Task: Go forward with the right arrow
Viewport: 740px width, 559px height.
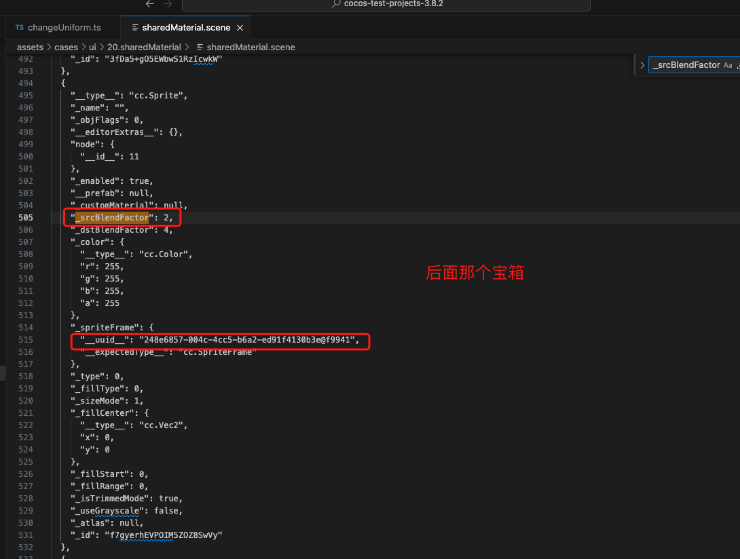Action: 168,4
